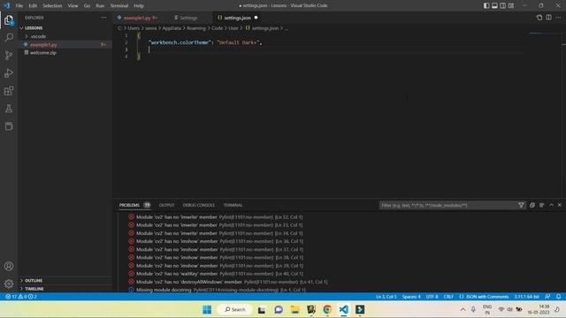Open Chrome from the taskbar
This screenshot has height=318, width=566.
(x=327, y=310)
